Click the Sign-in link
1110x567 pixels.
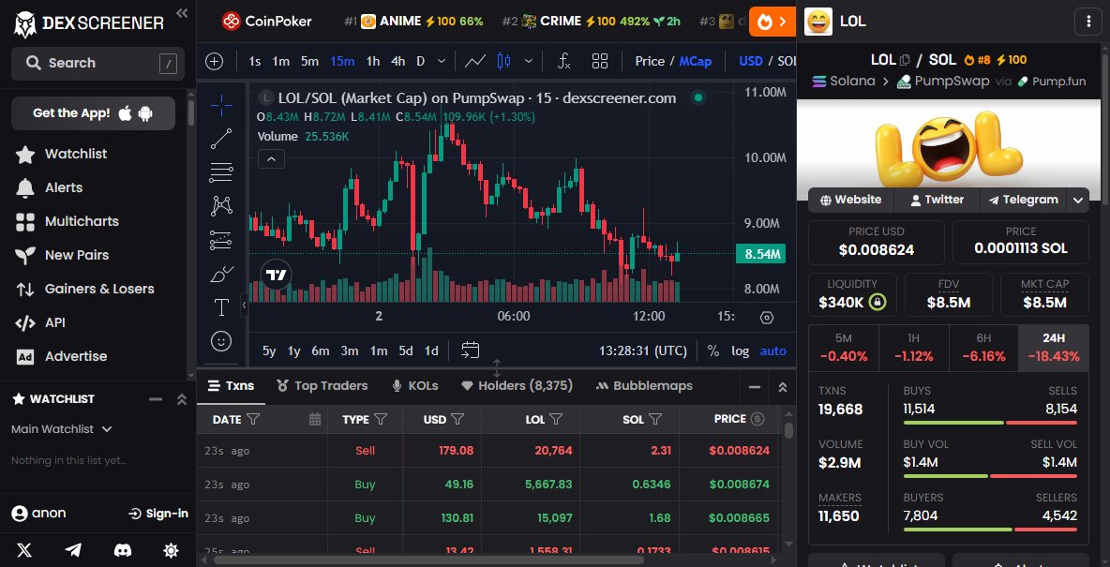point(158,514)
